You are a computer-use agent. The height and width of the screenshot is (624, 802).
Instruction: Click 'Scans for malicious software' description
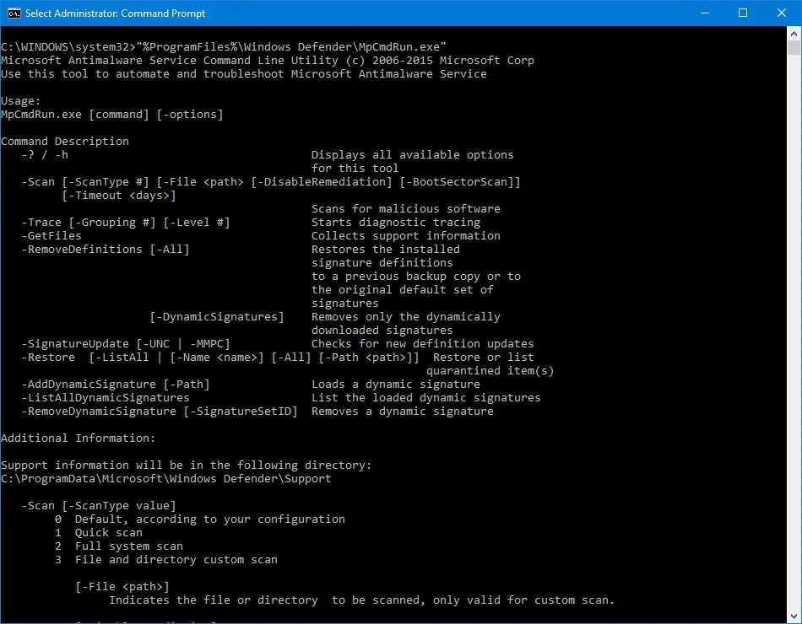(x=405, y=209)
